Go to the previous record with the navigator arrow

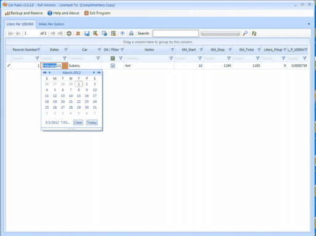(x=18, y=33)
